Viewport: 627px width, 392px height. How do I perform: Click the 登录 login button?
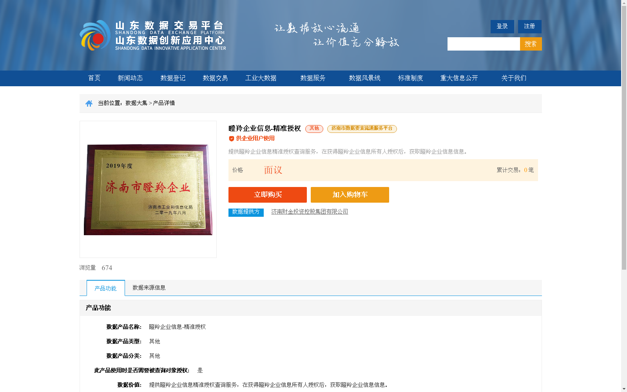(x=502, y=27)
